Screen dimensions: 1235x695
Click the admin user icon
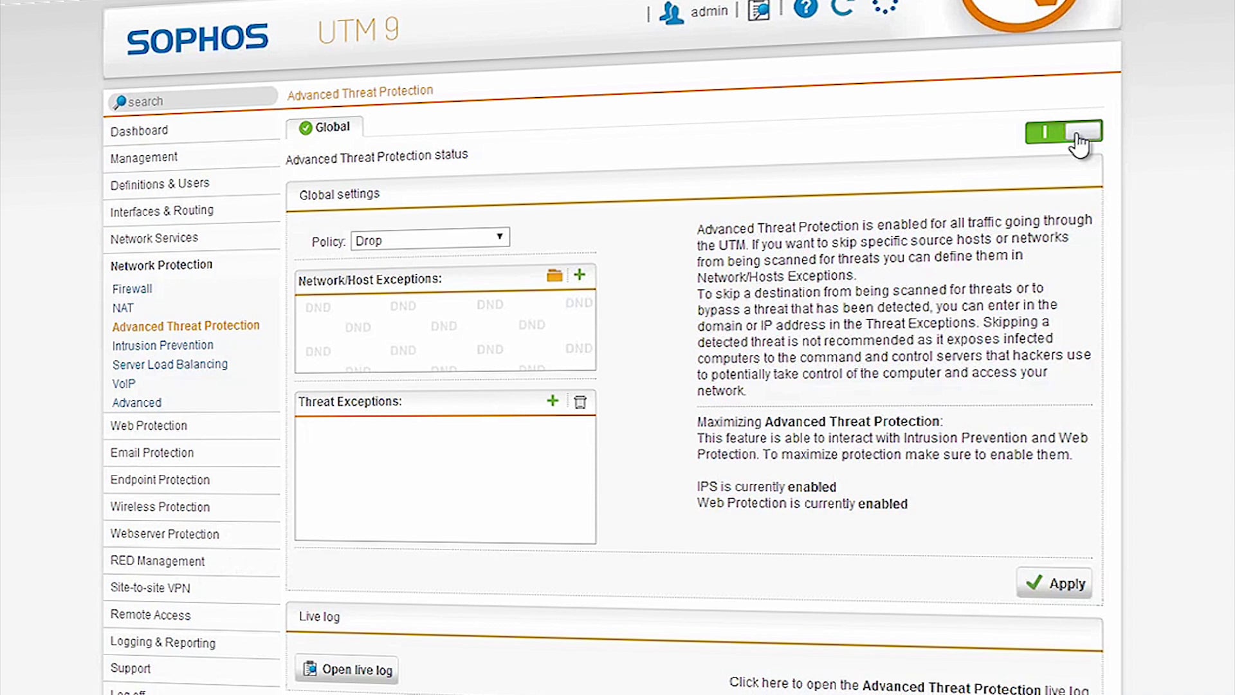tap(672, 13)
